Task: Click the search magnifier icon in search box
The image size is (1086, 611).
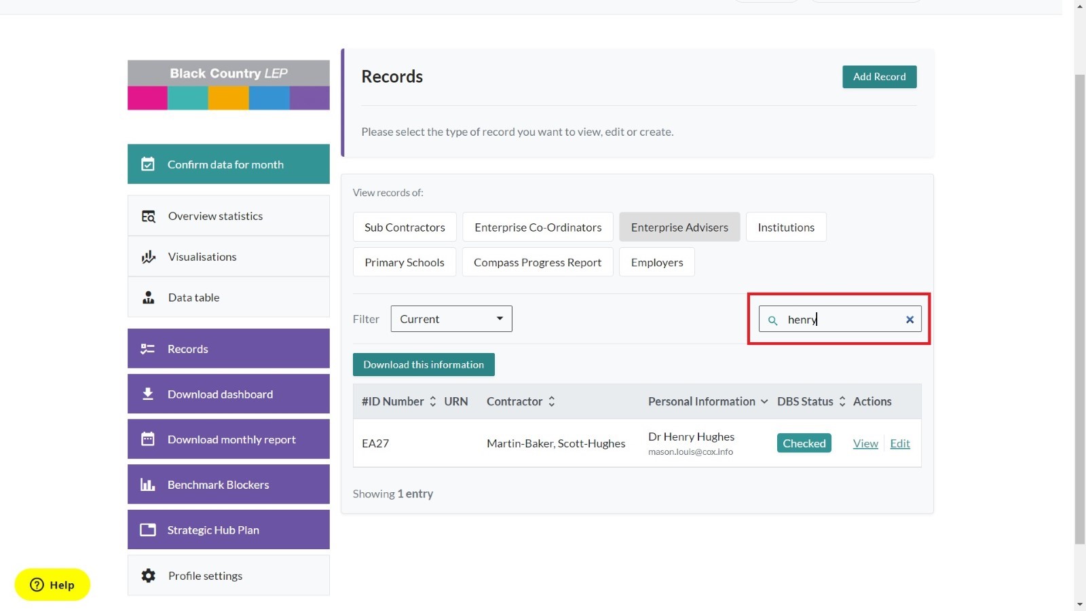Action: click(x=772, y=320)
